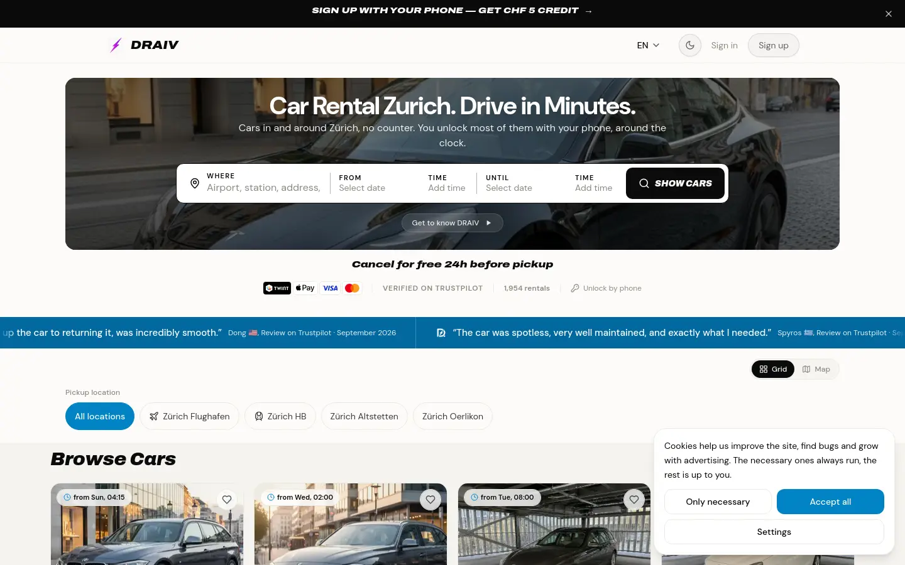Favorite the car available from Sun, 04:15
Screen dimensions: 905x565
tap(227, 500)
